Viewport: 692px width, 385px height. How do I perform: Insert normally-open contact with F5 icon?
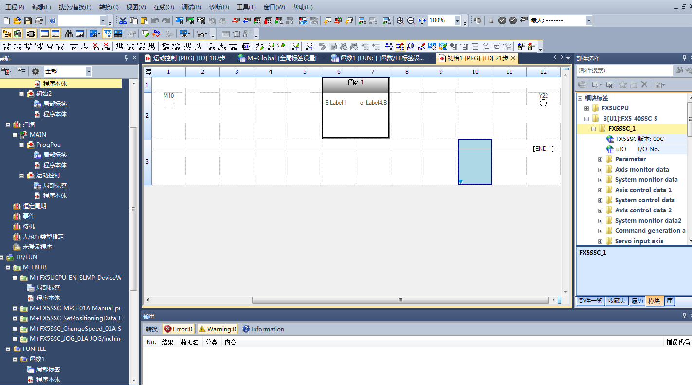6,47
